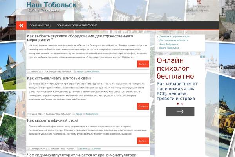Open article about звуковое оборудование для торжественного мероприятия

pos(80,38)
